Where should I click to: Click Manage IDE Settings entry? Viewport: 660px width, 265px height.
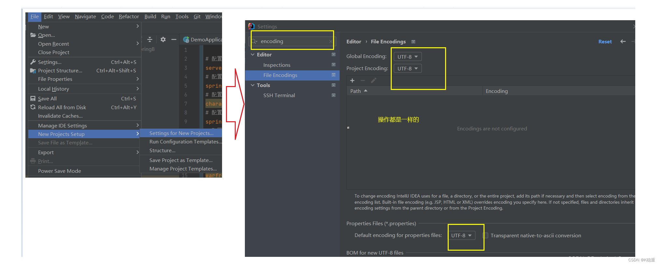(x=63, y=125)
